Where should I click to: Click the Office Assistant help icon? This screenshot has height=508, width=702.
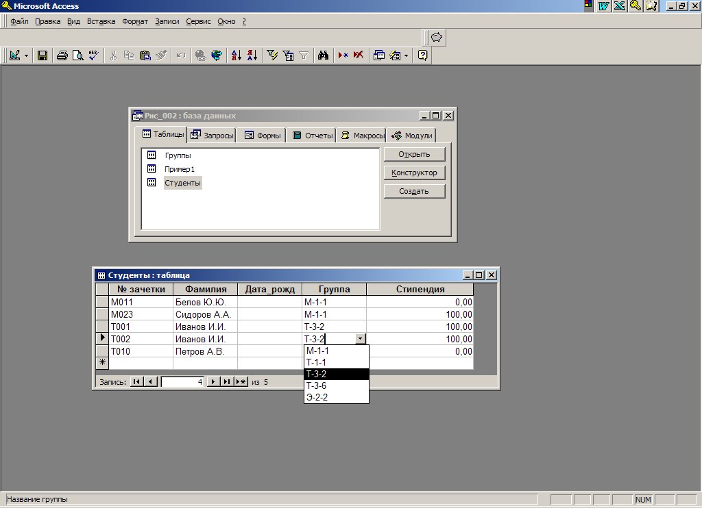pos(422,55)
